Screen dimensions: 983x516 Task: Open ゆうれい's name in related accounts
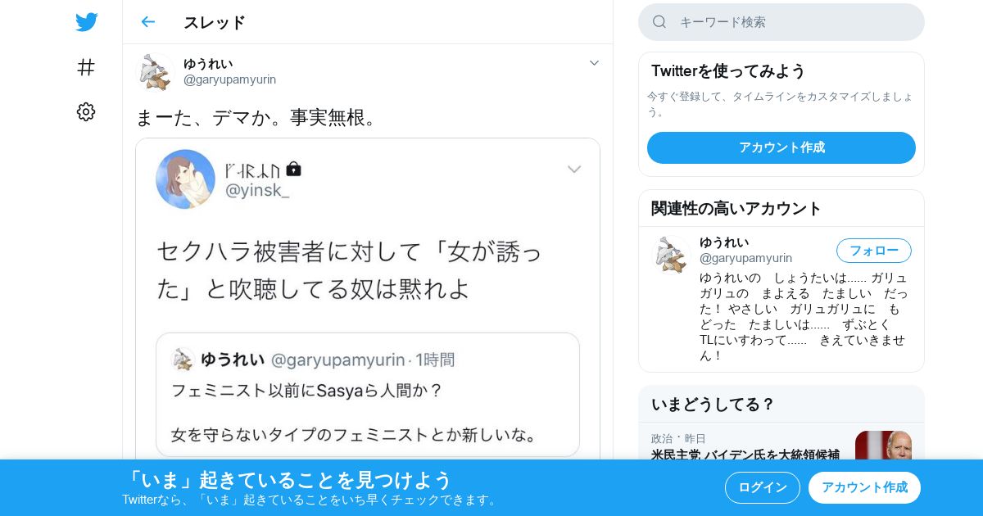point(724,242)
